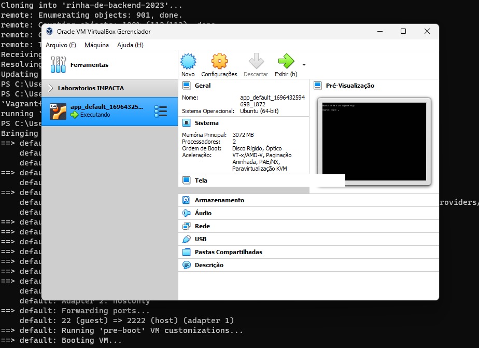This screenshot has height=348, width=479.
Task: Click the Rede network icon
Action: [186, 226]
